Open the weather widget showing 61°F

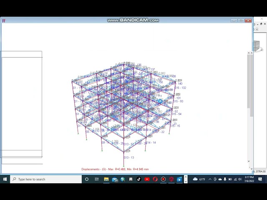pos(199,179)
